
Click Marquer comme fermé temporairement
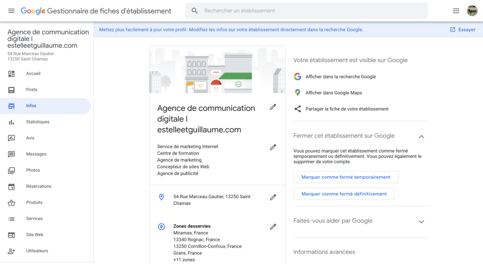346,177
